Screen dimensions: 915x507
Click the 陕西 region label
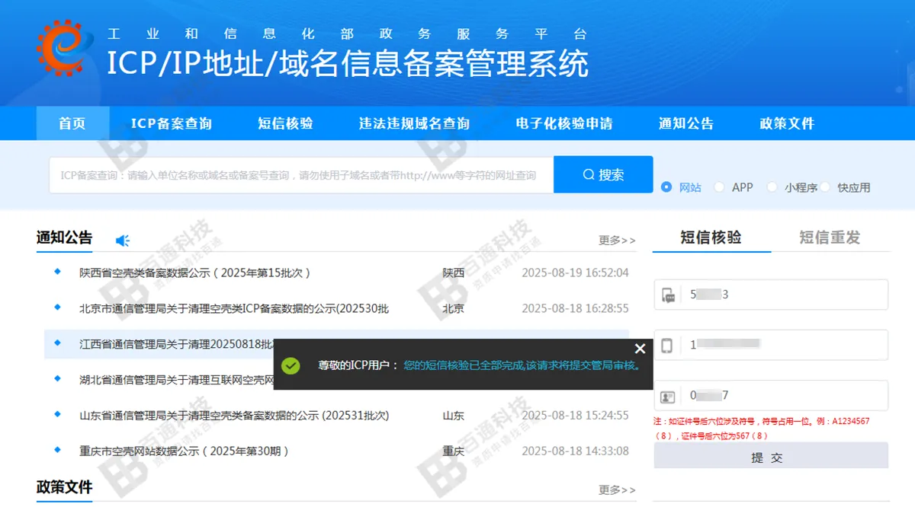[x=454, y=273]
